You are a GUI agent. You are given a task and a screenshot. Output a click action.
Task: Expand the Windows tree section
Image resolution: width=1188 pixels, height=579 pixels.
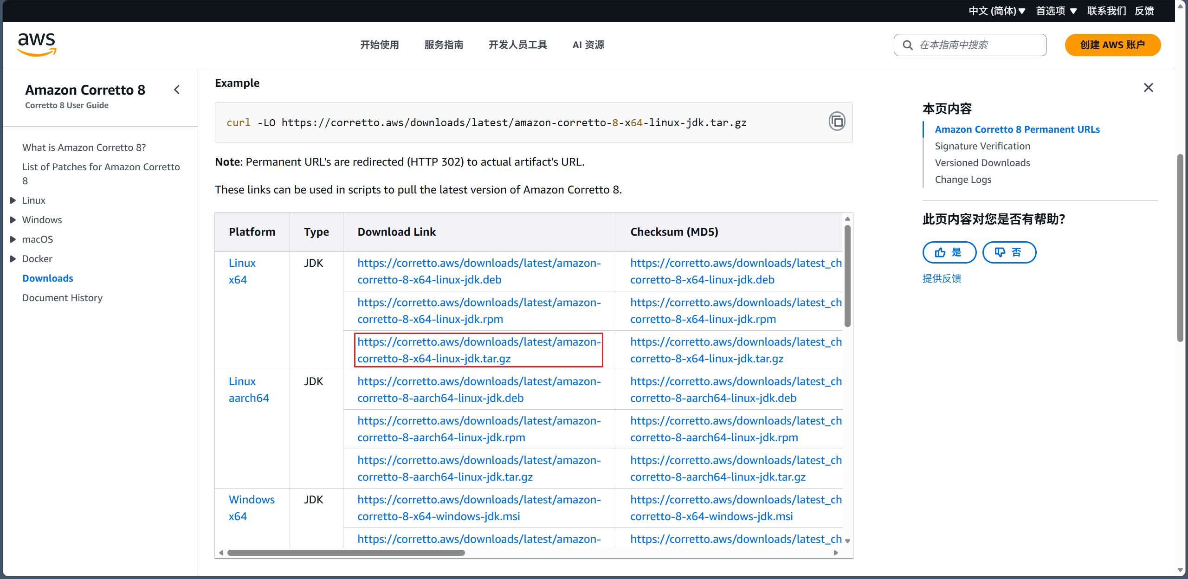coord(13,220)
